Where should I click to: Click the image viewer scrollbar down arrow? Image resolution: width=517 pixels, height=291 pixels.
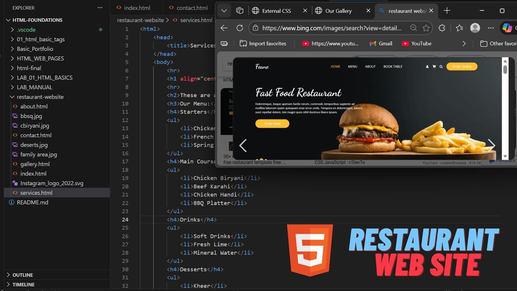505,156
